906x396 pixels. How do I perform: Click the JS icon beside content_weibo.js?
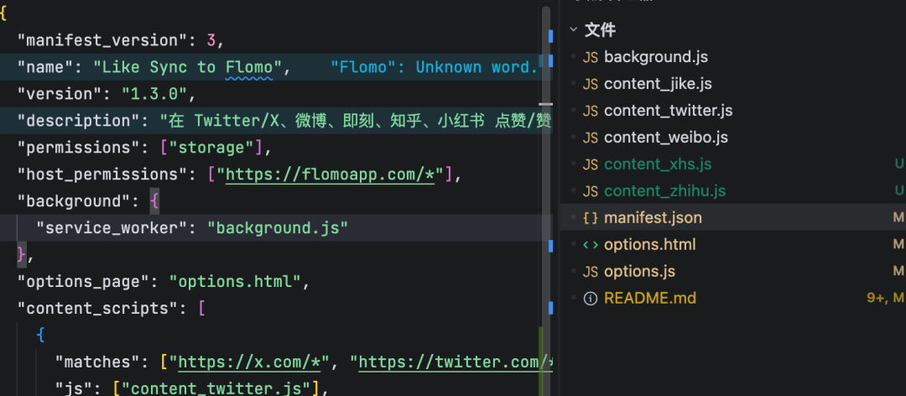[591, 138]
